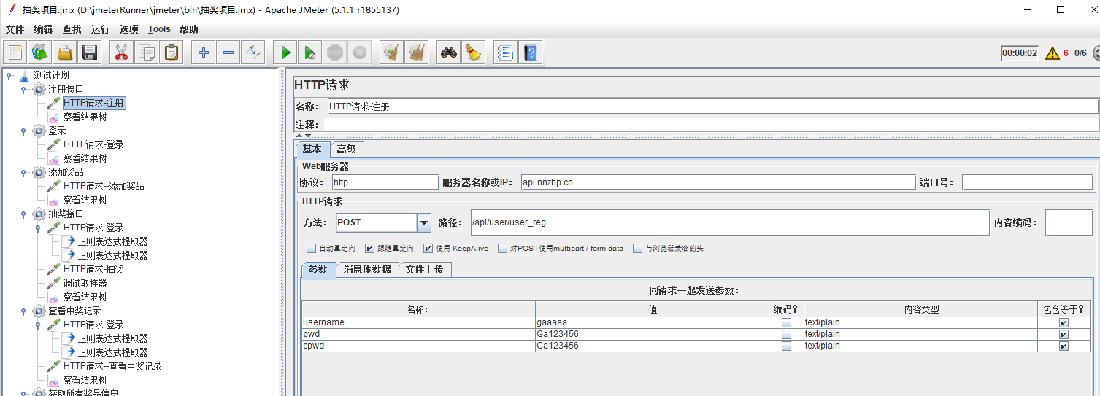Select HTTP请求--添加奖品 in the tree

click(104, 186)
